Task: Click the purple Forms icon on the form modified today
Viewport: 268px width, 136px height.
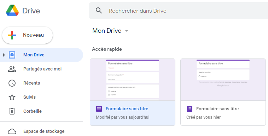Action: click(99, 109)
